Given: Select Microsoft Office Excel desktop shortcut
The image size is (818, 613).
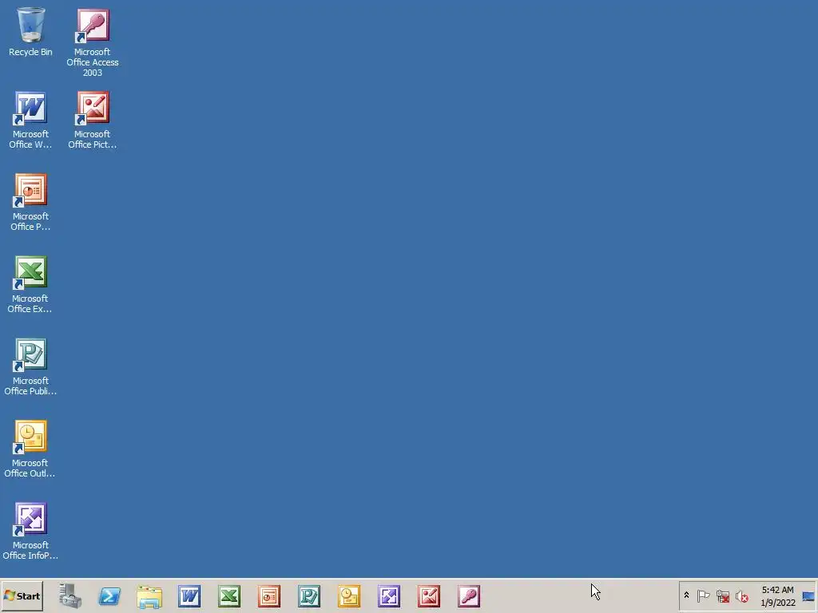Looking at the screenshot, I should 30,285.
